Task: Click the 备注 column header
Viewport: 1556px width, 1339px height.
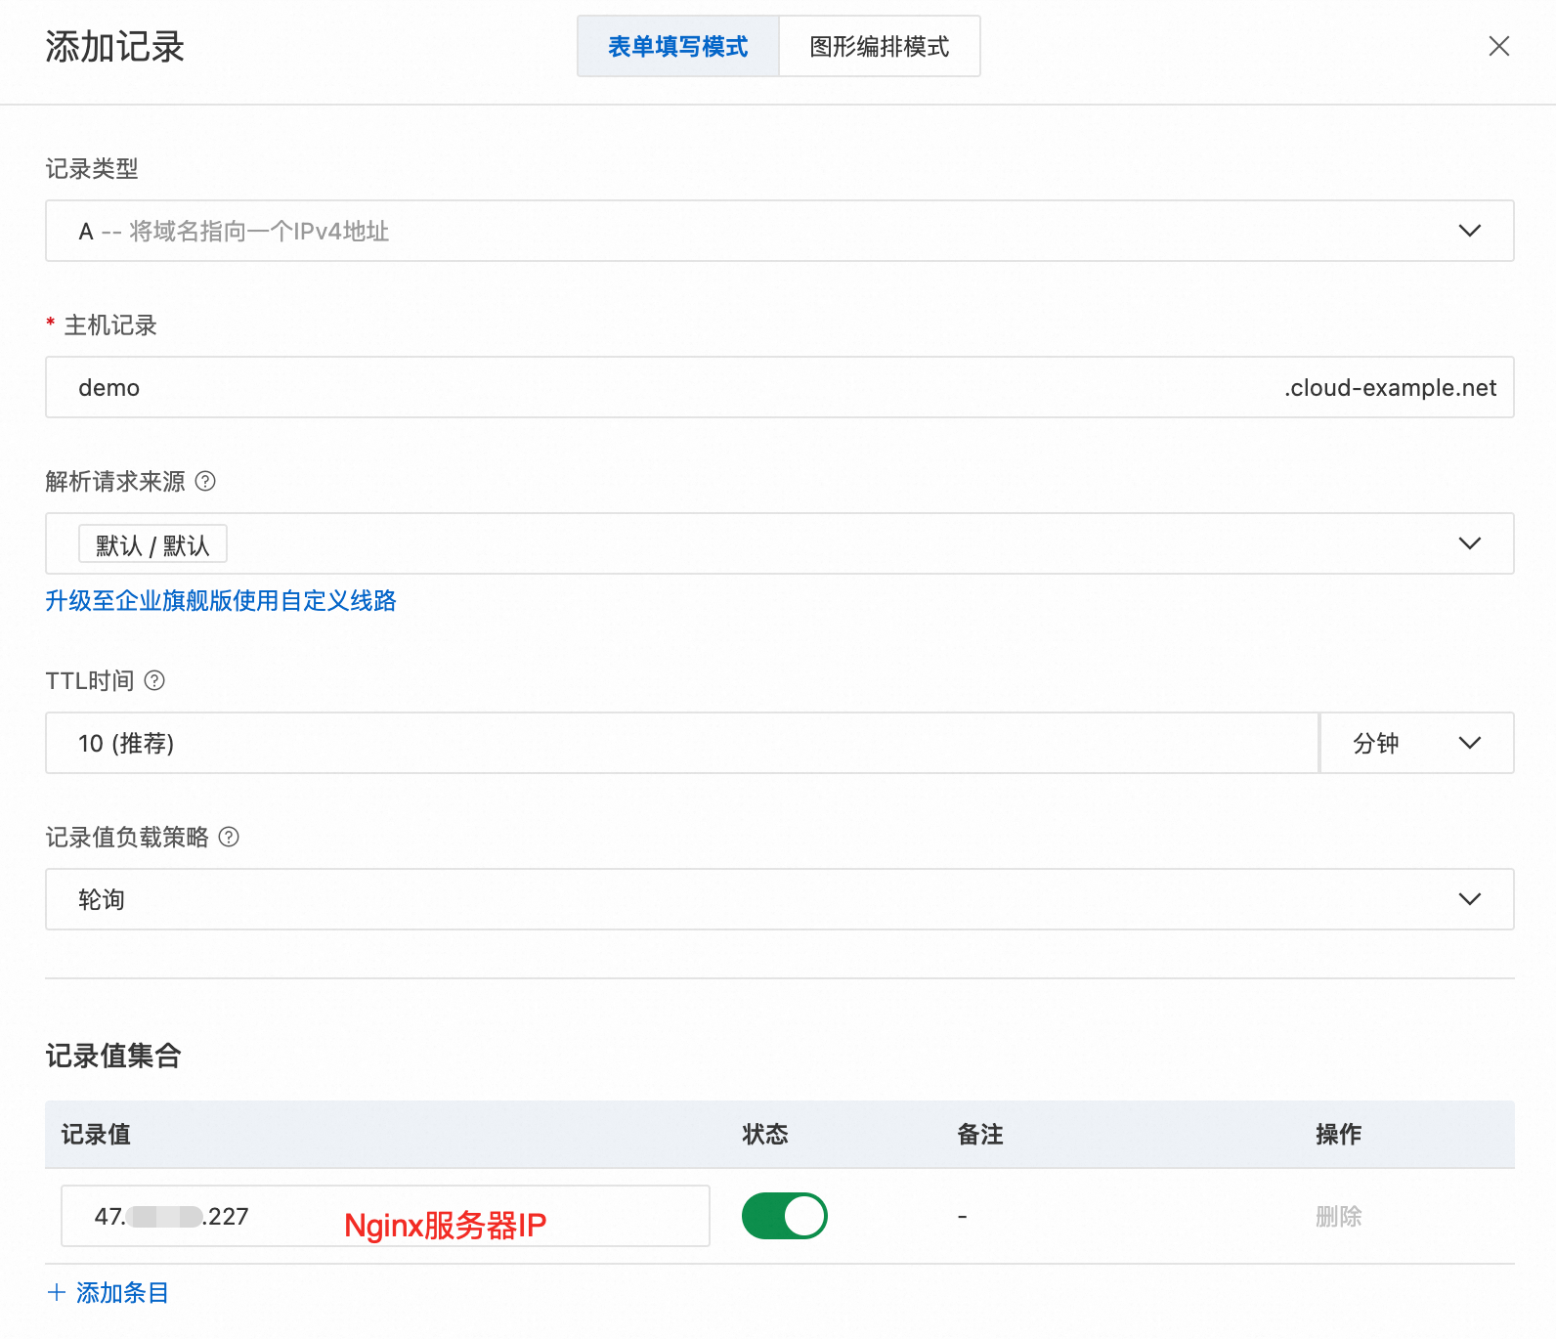Action: click(x=980, y=1134)
